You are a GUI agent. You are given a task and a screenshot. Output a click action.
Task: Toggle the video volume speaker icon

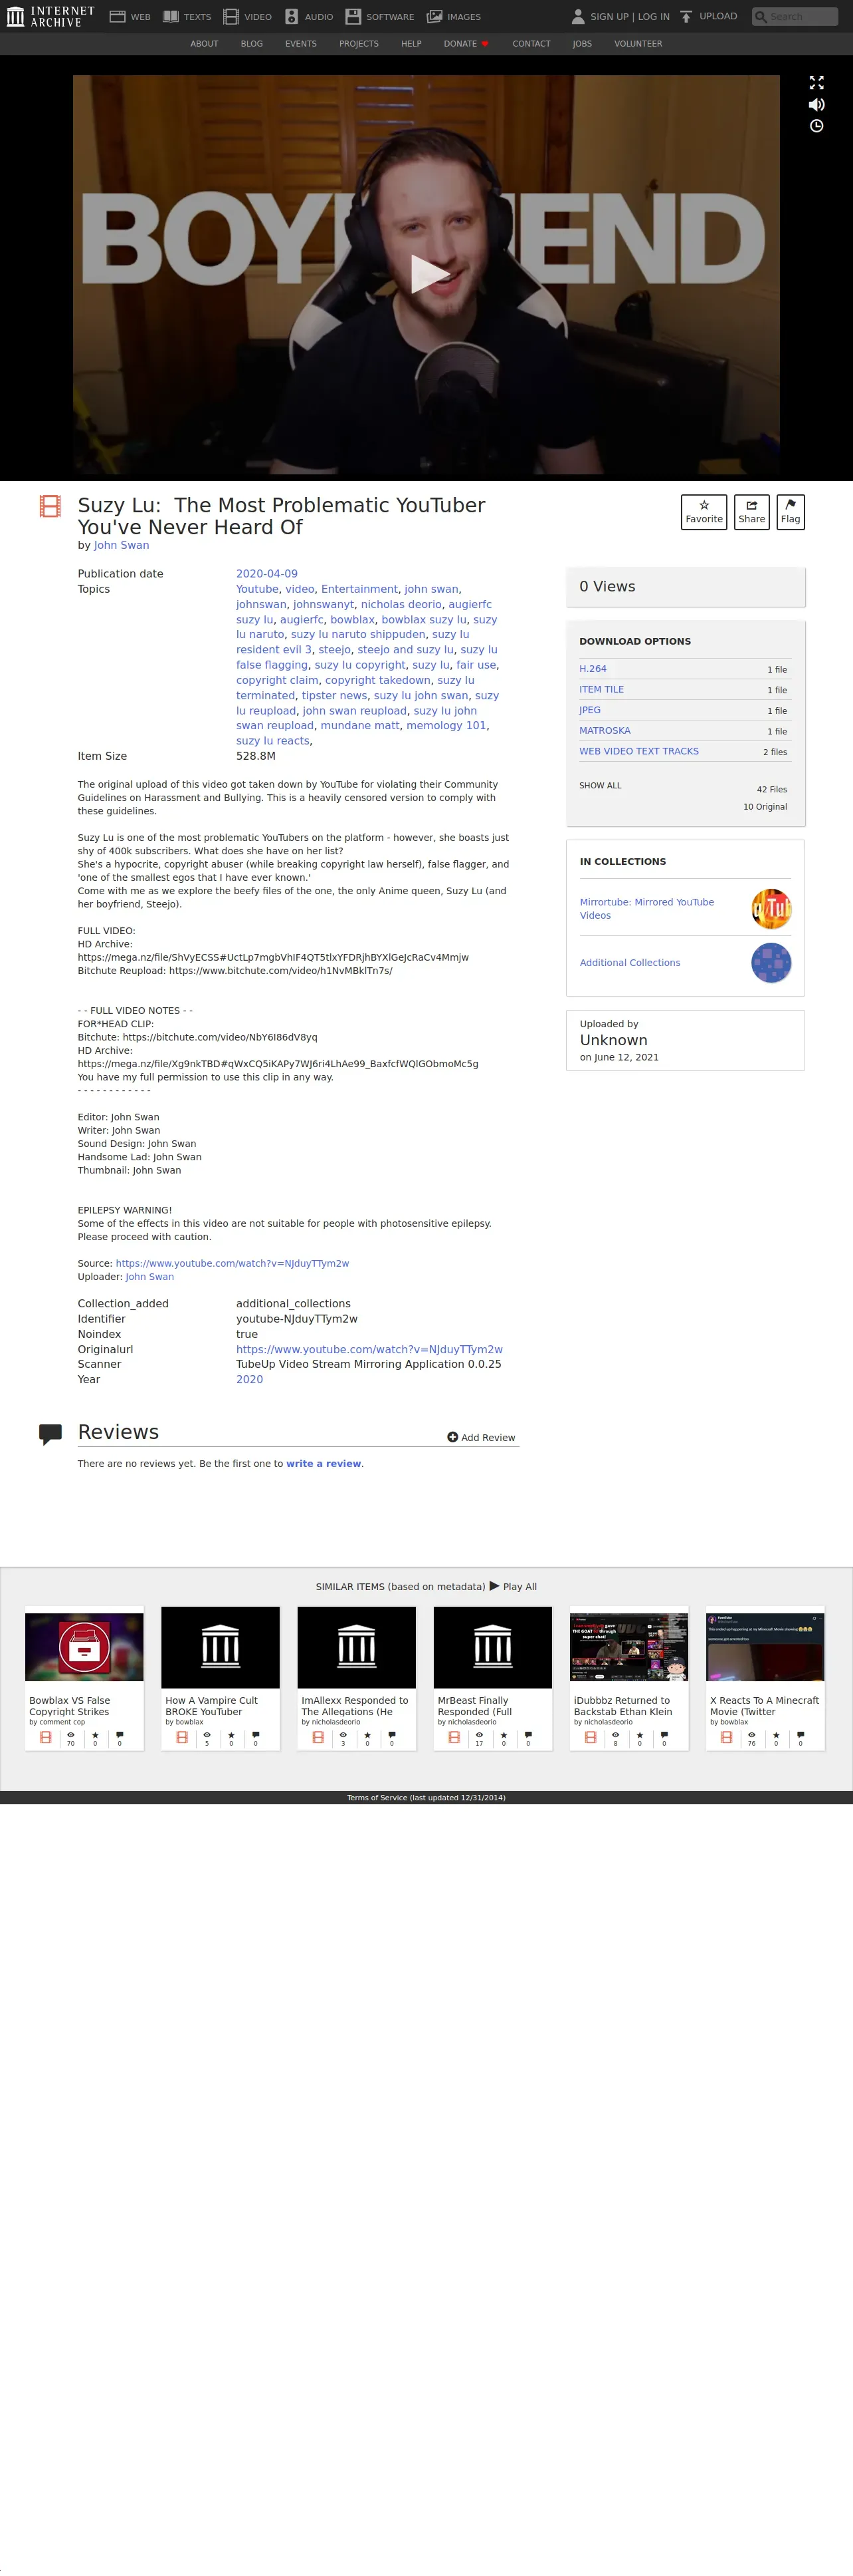coord(816,104)
